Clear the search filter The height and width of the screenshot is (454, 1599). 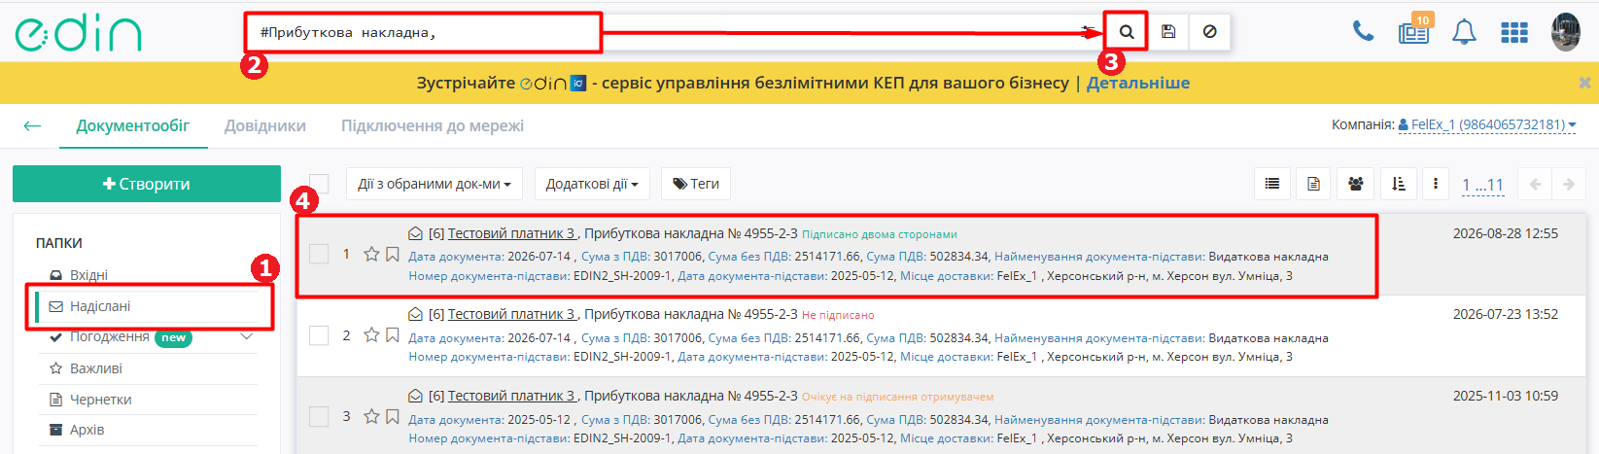[x=1209, y=31]
